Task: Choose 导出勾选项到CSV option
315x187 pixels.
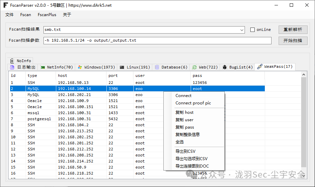Action: [194, 159]
